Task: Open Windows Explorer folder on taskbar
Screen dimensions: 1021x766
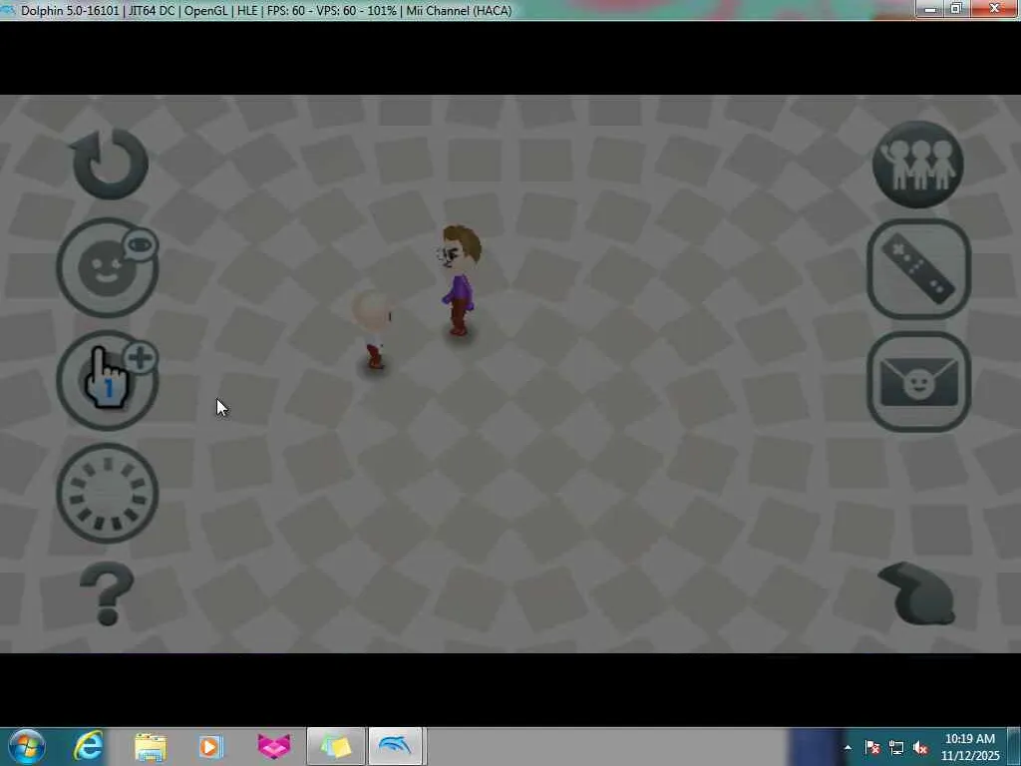Action: 151,746
